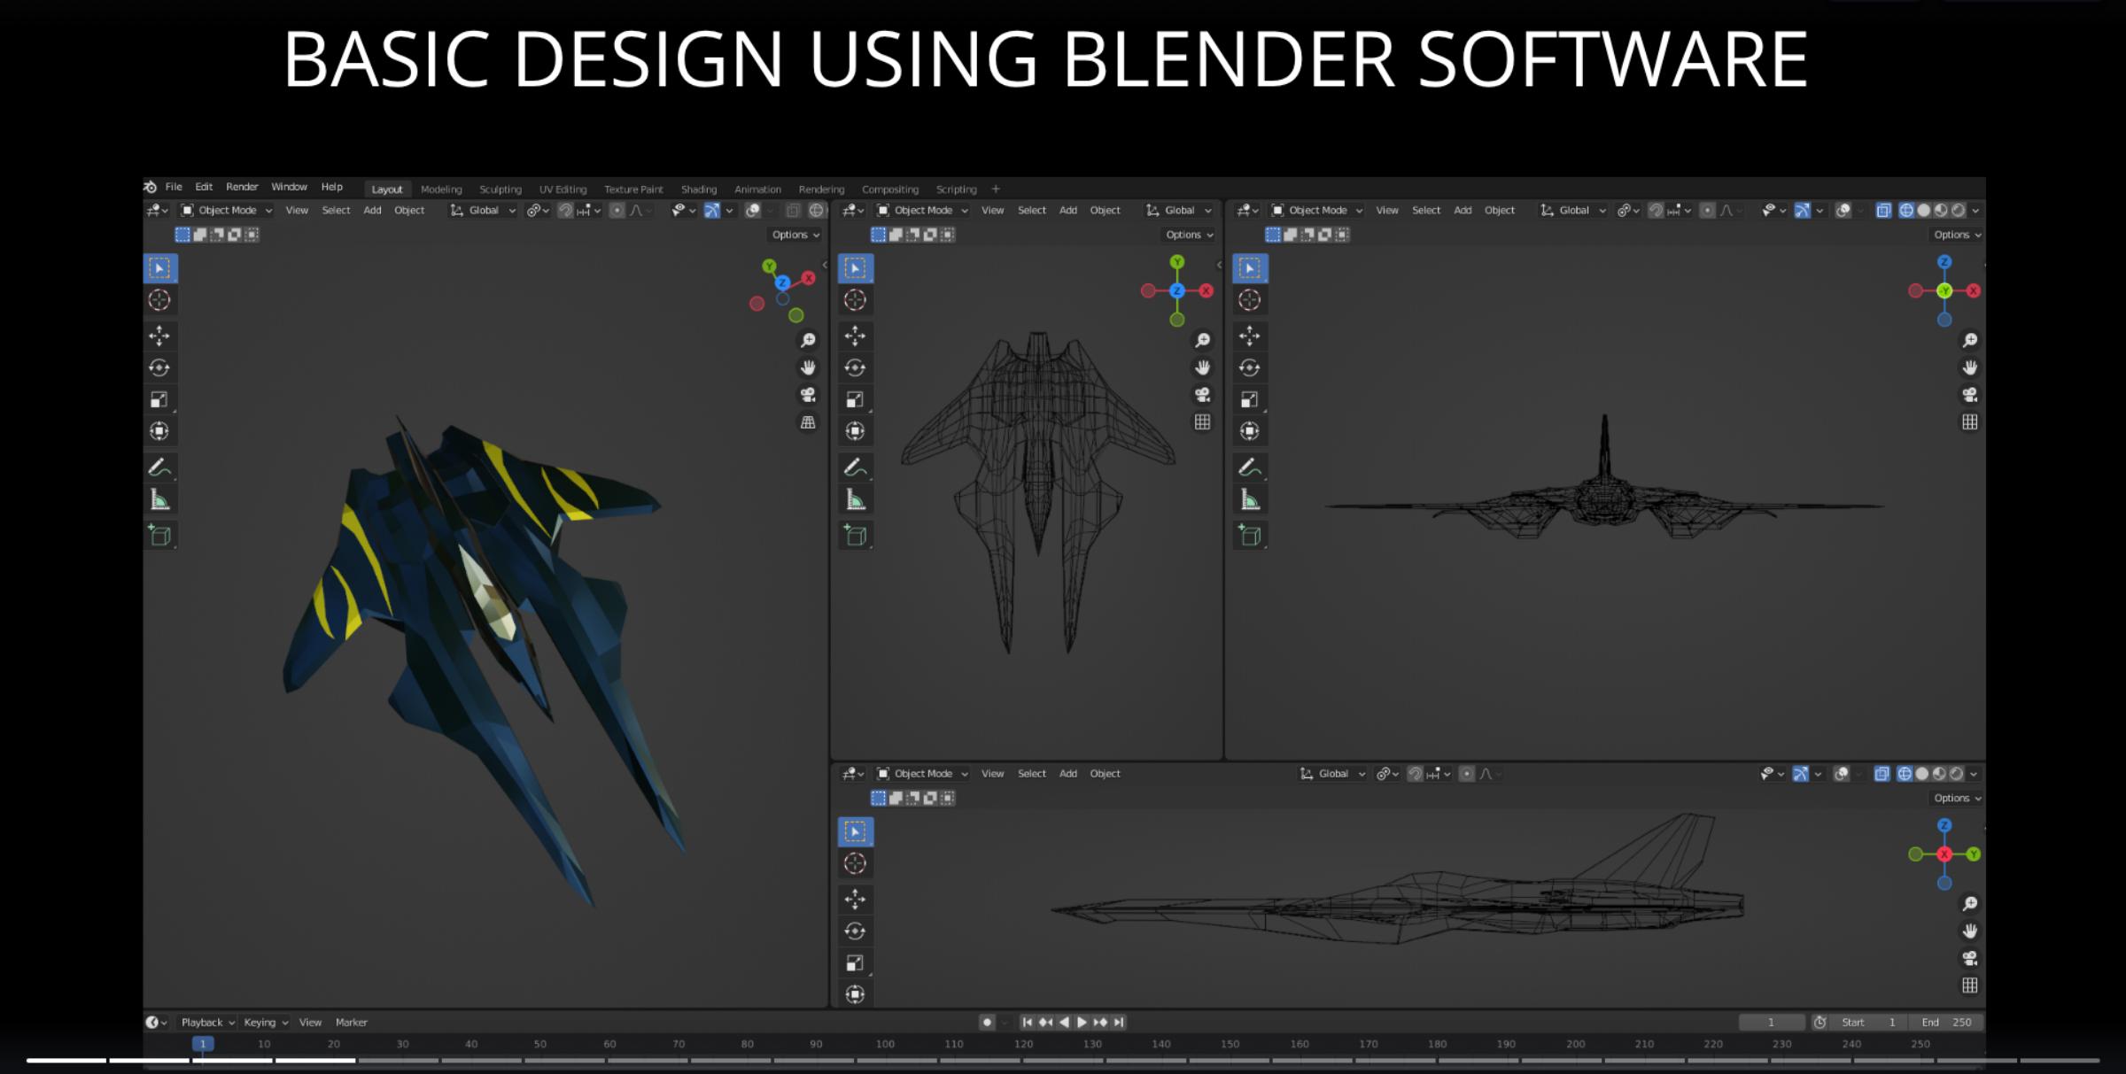Toggle snapping magnet in the left shaded viewport header
This screenshot has height=1074, width=2126.
(565, 210)
